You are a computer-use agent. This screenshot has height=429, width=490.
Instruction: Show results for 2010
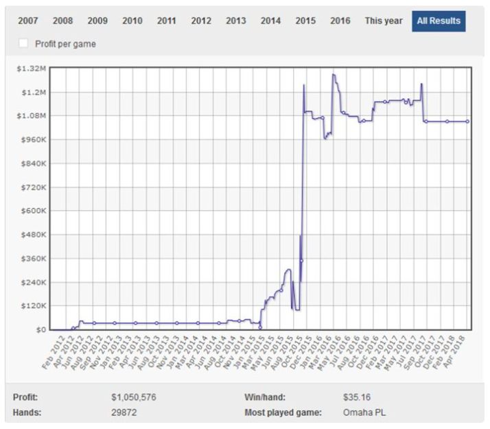(132, 21)
